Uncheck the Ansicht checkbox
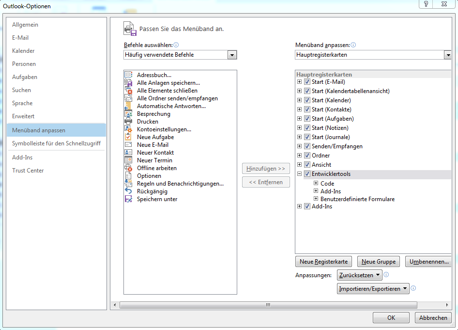Image resolution: width=458 pixels, height=330 pixels. coord(307,165)
